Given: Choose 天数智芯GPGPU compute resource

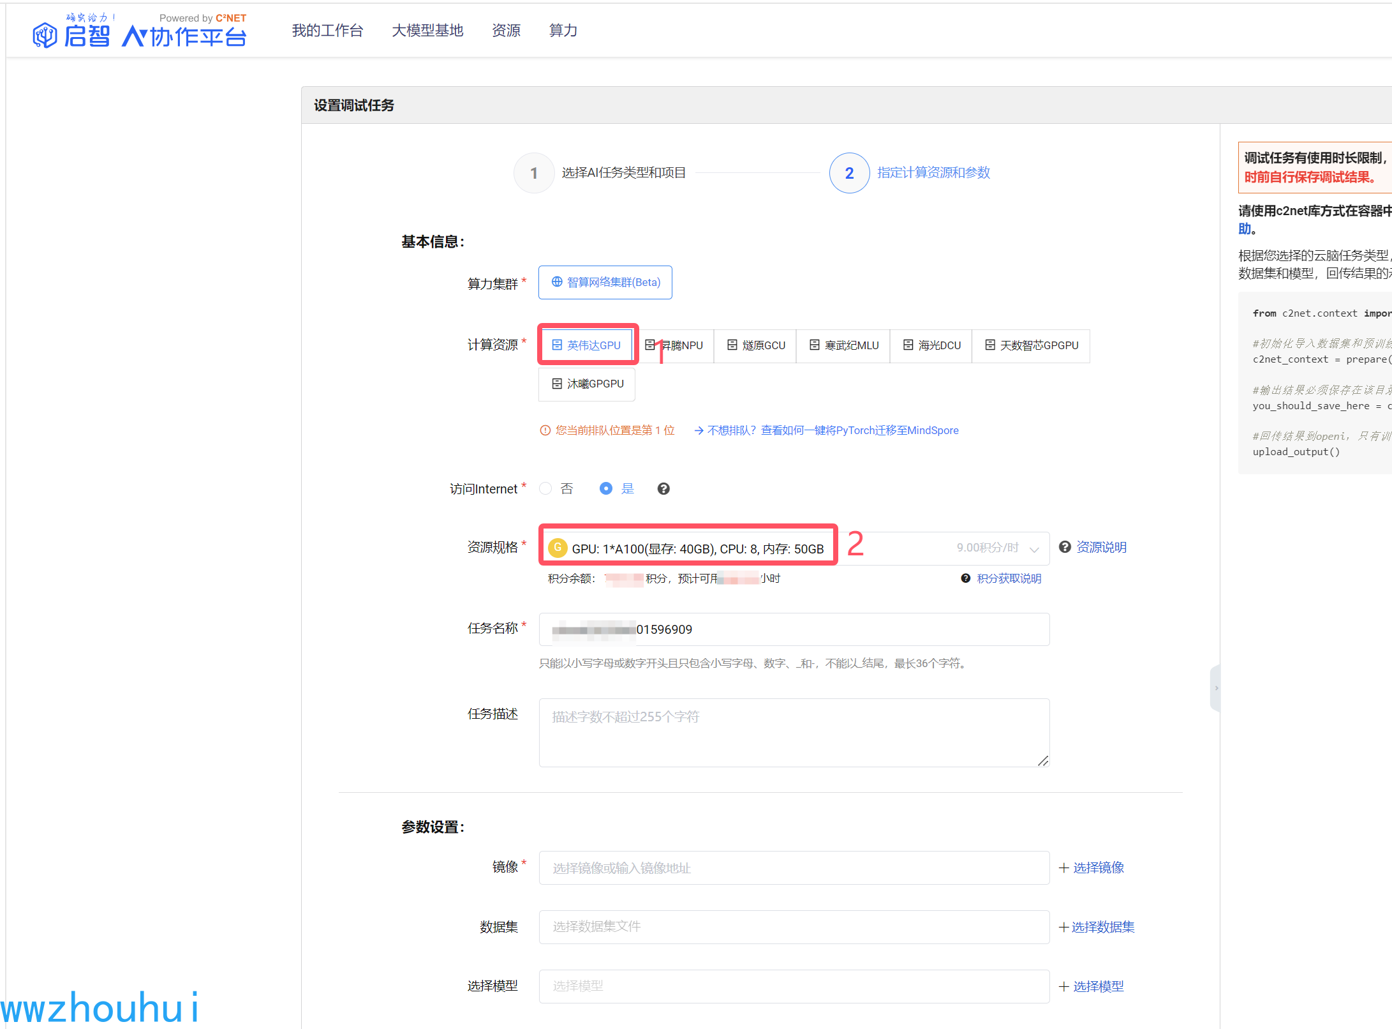Looking at the screenshot, I should [1031, 345].
